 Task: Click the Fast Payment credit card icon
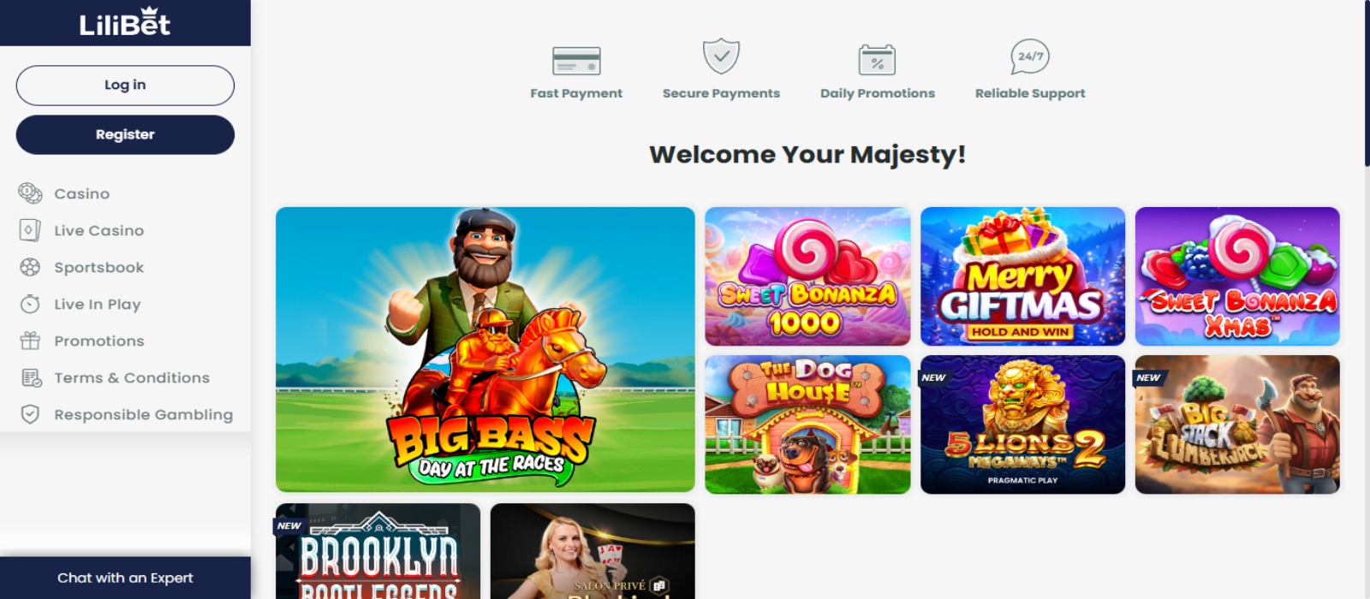tap(576, 61)
